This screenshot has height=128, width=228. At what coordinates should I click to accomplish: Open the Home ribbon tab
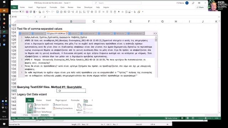coord(22,7)
